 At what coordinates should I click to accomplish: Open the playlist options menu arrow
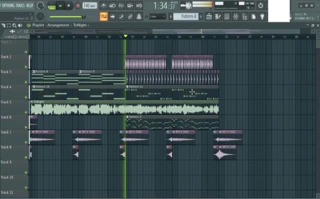(x=3, y=25)
